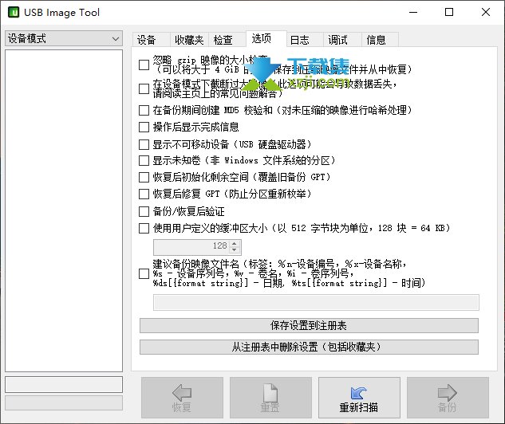Enable ignore gzip image size check

(144, 65)
